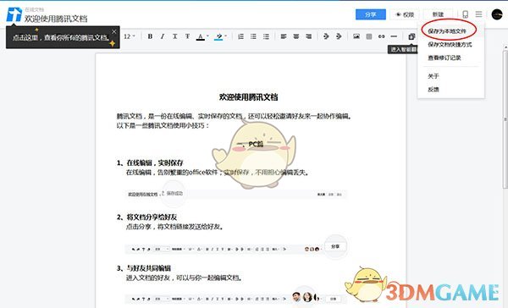Open mobile view phone icon
Screen dimensions: 508x308
pos(465,14)
